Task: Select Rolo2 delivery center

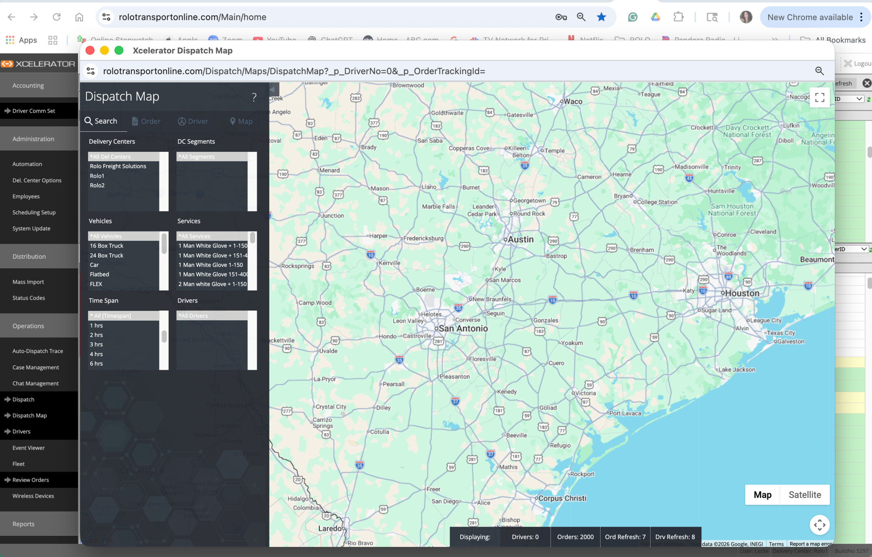Action: pos(124,185)
